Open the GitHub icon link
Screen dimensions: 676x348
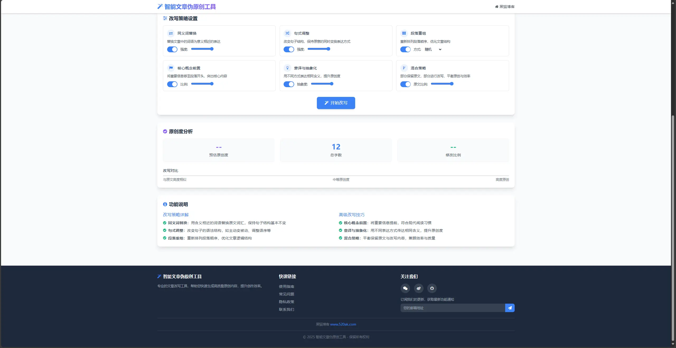432,288
